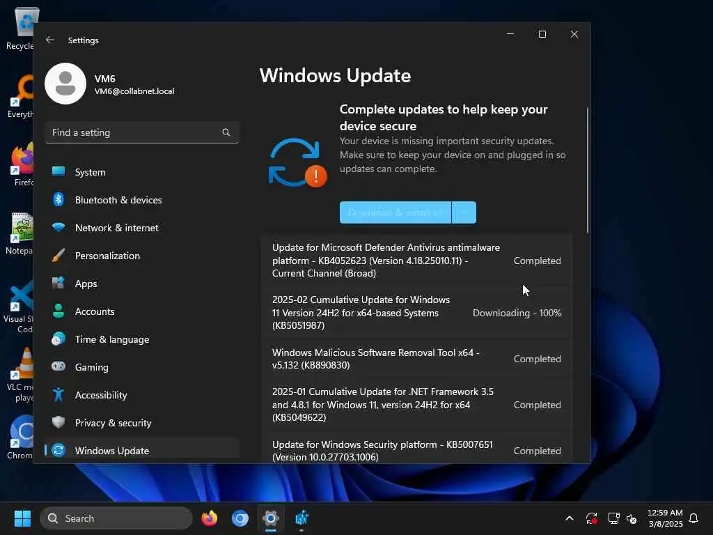
Task: Click the Find a setting search field
Action: tap(142, 132)
